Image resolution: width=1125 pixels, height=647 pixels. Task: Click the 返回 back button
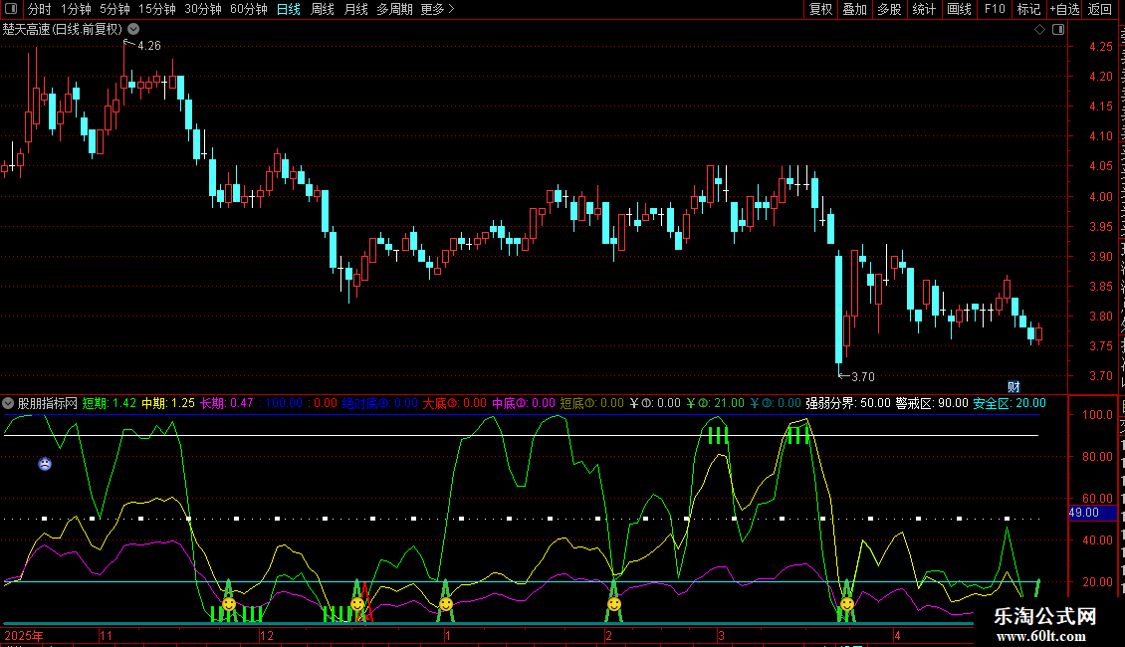[1099, 9]
